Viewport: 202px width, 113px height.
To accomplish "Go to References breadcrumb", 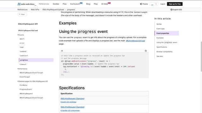I will tap(22, 10).
